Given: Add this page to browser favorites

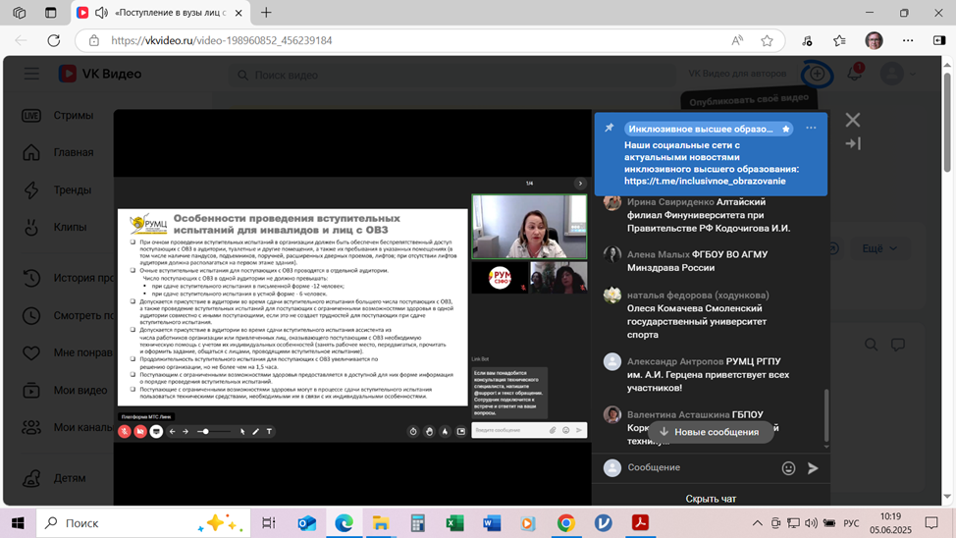Looking at the screenshot, I should click(767, 41).
